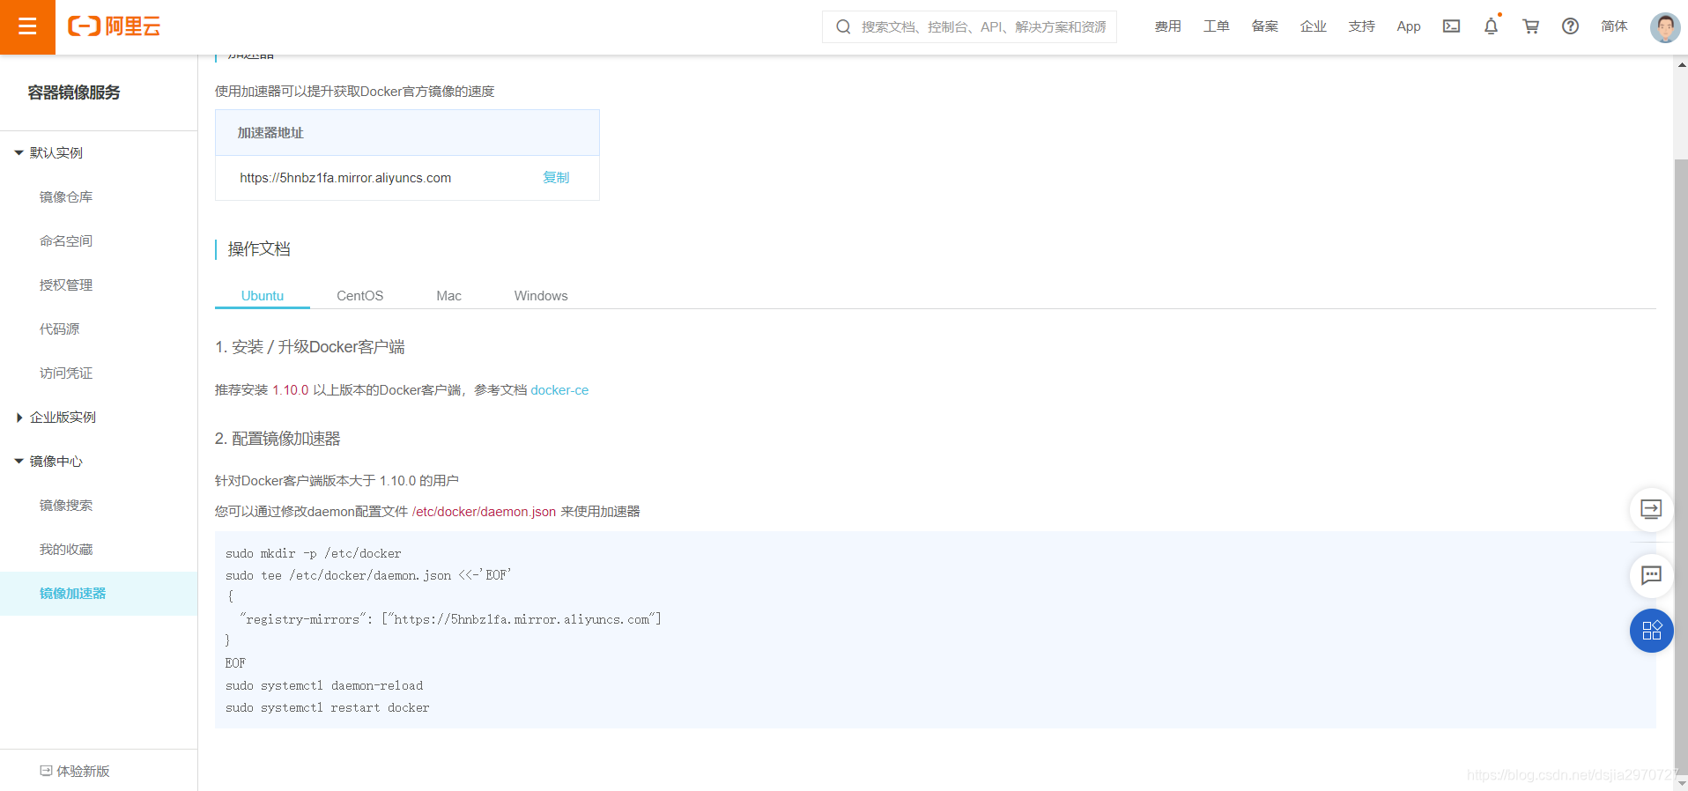Open the notification bell
1688x791 pixels.
[1491, 26]
